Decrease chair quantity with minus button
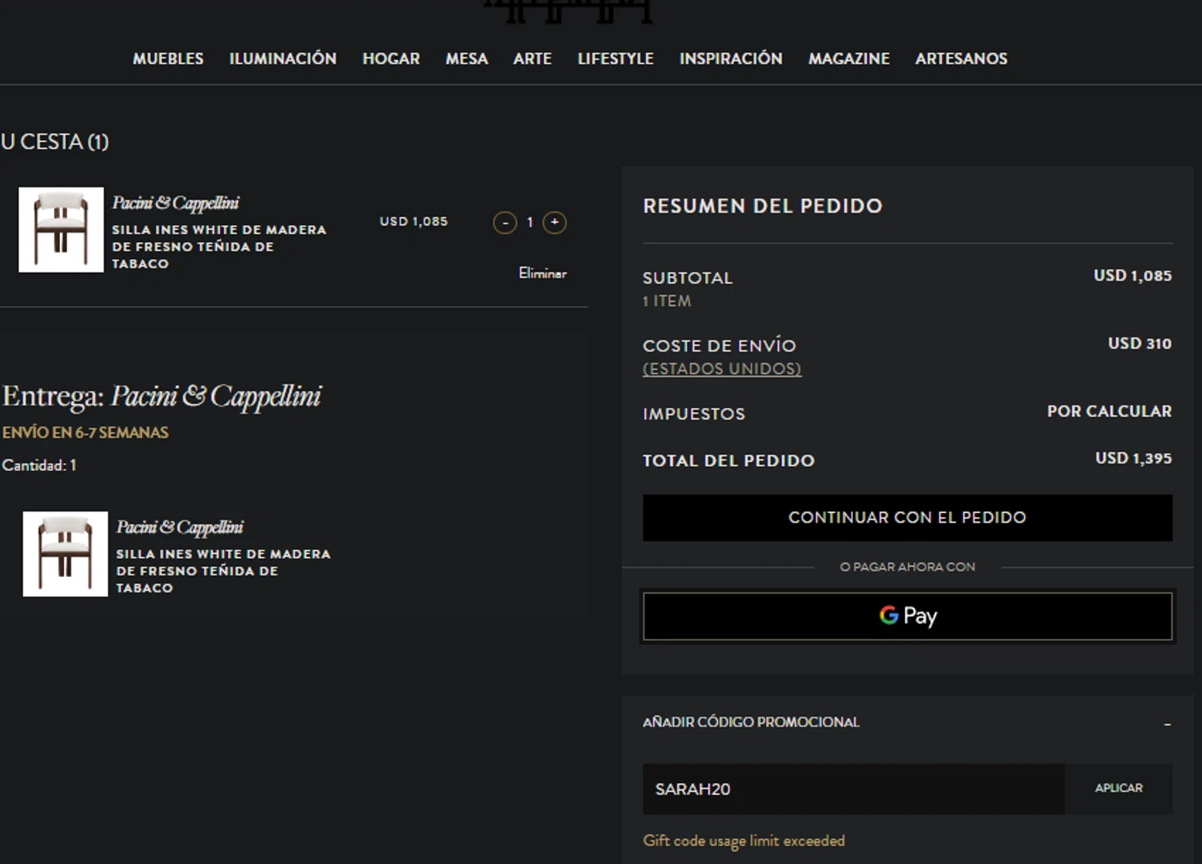Viewport: 1202px width, 864px height. tap(505, 222)
